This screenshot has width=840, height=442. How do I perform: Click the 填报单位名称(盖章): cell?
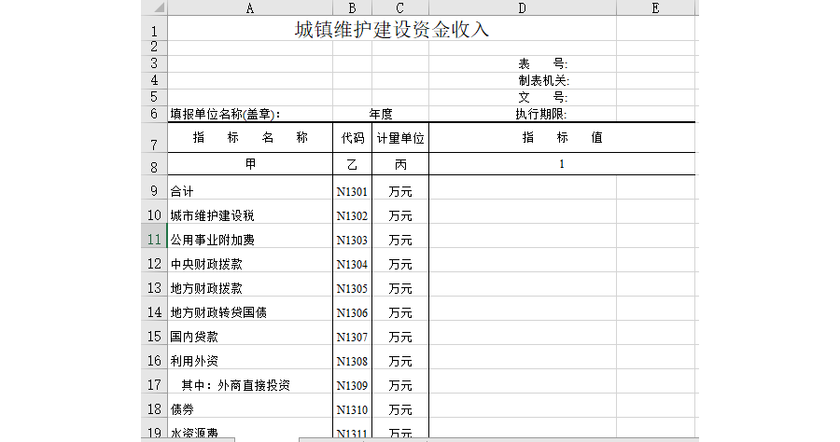(249, 114)
